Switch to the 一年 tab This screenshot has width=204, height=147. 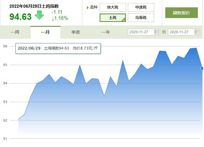[x=106, y=32]
